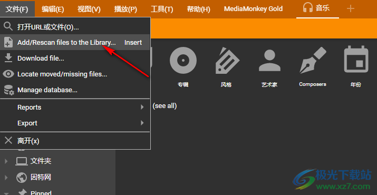Viewport: 377px width, 195px height.
Task: Expand the 文件夹 tree node arrow
Action: pos(6,161)
